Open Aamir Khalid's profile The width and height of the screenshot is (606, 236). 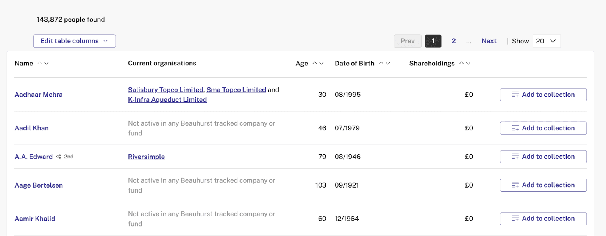click(x=35, y=219)
